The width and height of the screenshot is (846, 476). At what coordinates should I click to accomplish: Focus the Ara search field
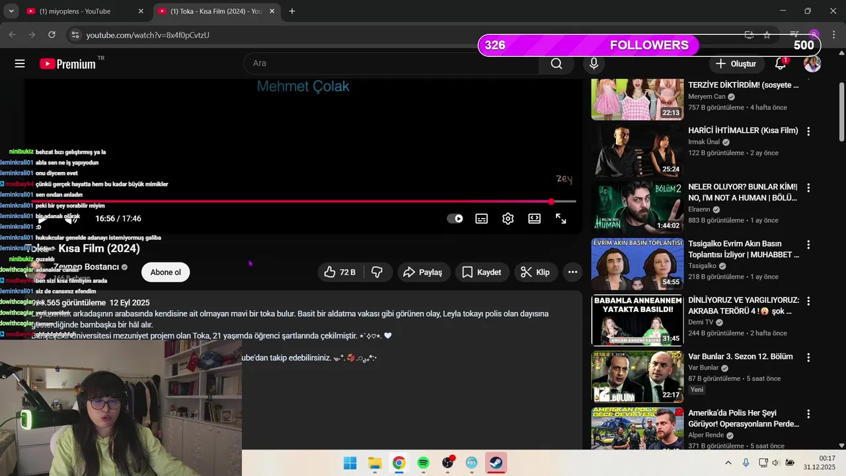point(391,63)
